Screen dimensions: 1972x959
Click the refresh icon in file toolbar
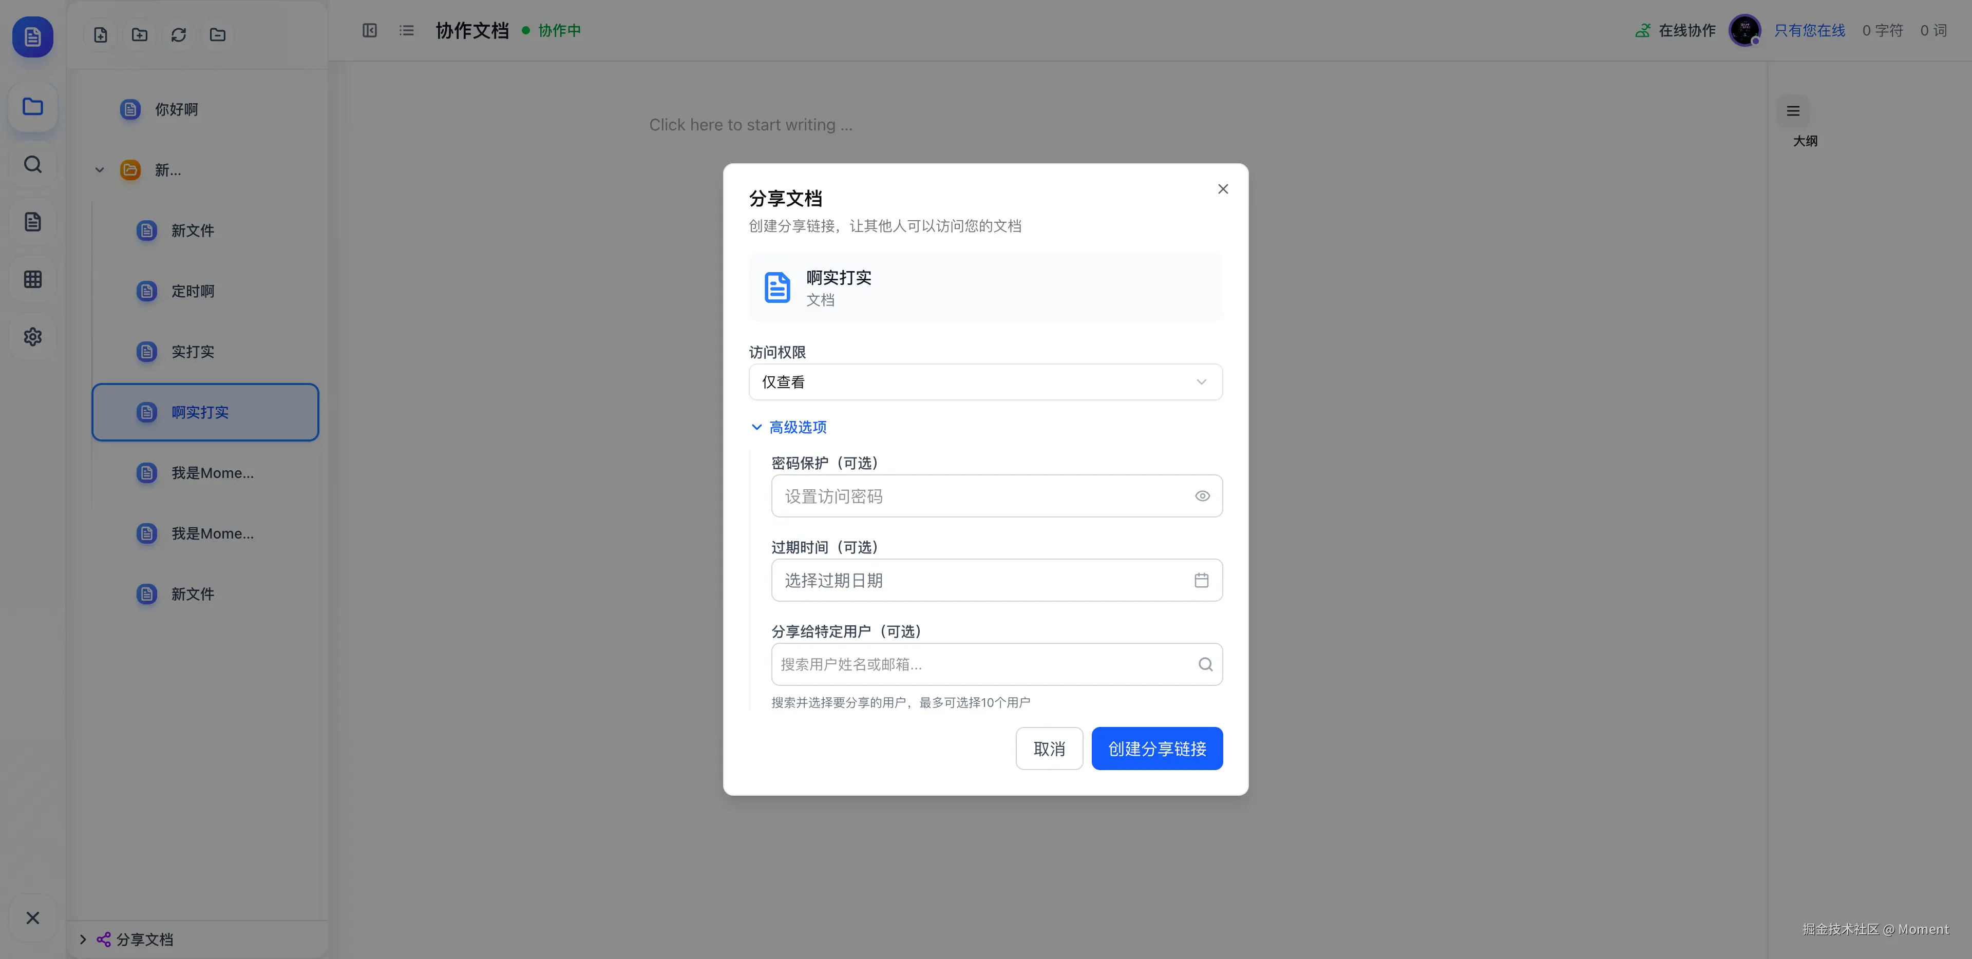click(x=178, y=34)
